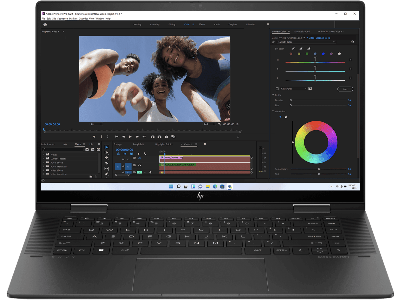Open the Markers menu
This screenshot has width=400, height=300.
[x=73, y=18]
